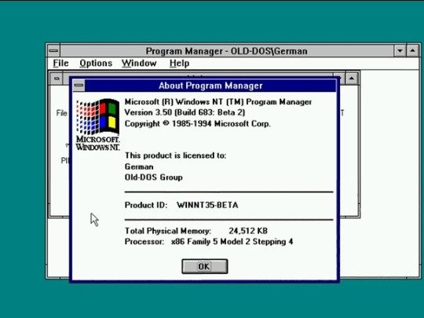Image resolution: width=424 pixels, height=318 pixels.
Task: Click the 'Copyright © 1985-1994 Microsoft Corp.' line
Action: (x=197, y=123)
